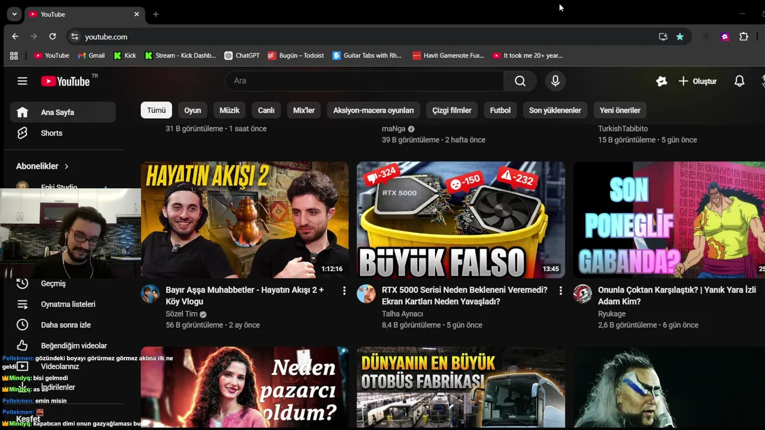Select the Çizgi filmler chip
The width and height of the screenshot is (765, 430).
click(452, 110)
